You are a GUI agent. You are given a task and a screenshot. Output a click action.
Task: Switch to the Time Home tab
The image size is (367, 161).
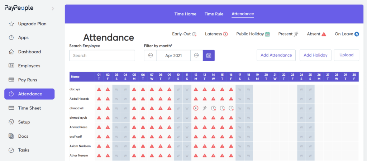(x=185, y=14)
